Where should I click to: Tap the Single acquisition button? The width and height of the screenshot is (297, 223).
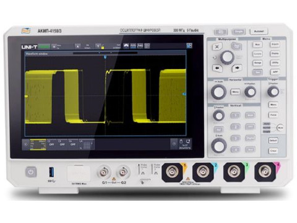[239, 32]
